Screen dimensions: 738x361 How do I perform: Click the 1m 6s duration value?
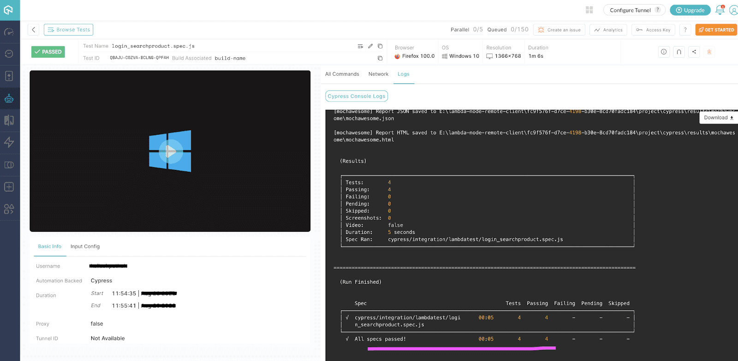click(536, 56)
